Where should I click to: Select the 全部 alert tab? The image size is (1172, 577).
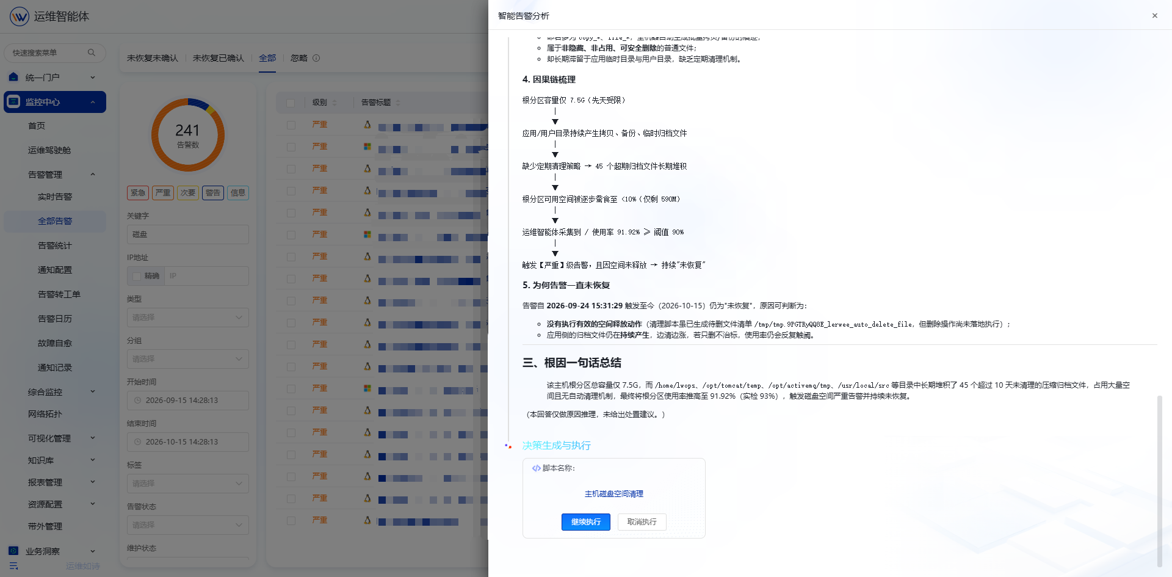coord(267,58)
